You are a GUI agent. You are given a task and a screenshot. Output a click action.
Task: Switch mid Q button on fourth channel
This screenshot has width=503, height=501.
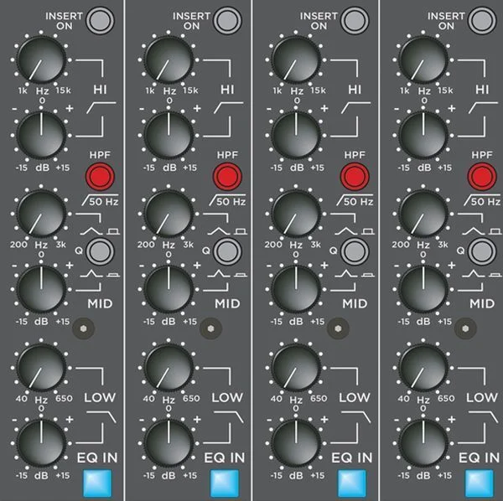coord(482,251)
